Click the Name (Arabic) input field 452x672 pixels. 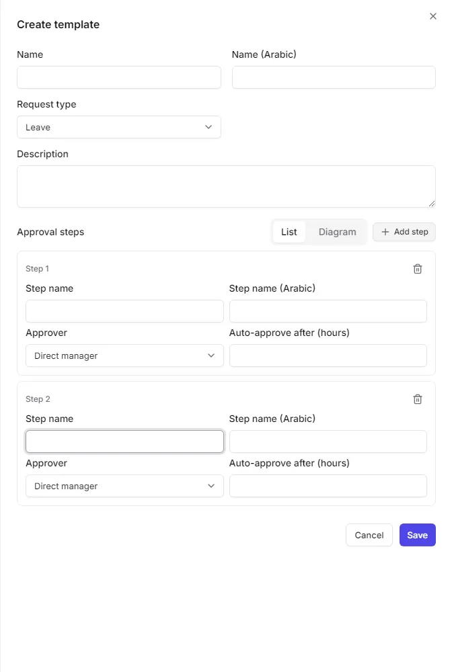point(334,77)
